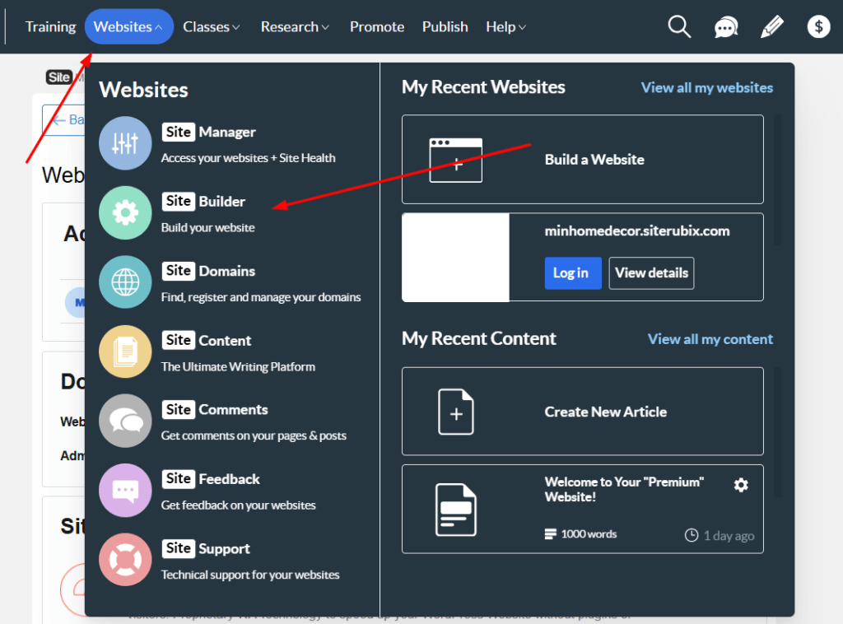The height and width of the screenshot is (624, 843).
Task: Click the "Websites" panel heading
Action: pyautogui.click(x=143, y=90)
